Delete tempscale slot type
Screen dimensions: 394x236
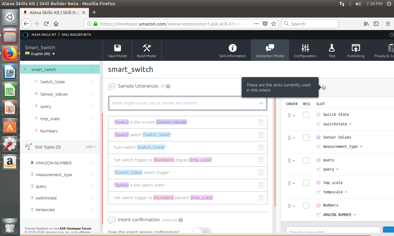(93, 210)
